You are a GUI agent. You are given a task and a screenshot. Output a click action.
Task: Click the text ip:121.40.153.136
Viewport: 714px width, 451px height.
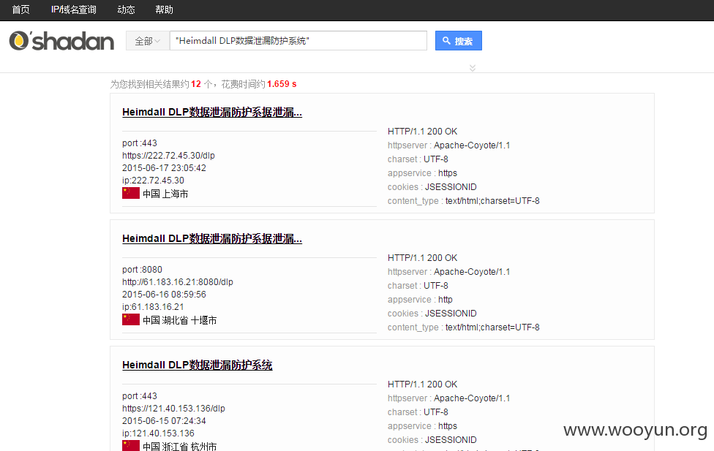(x=158, y=433)
